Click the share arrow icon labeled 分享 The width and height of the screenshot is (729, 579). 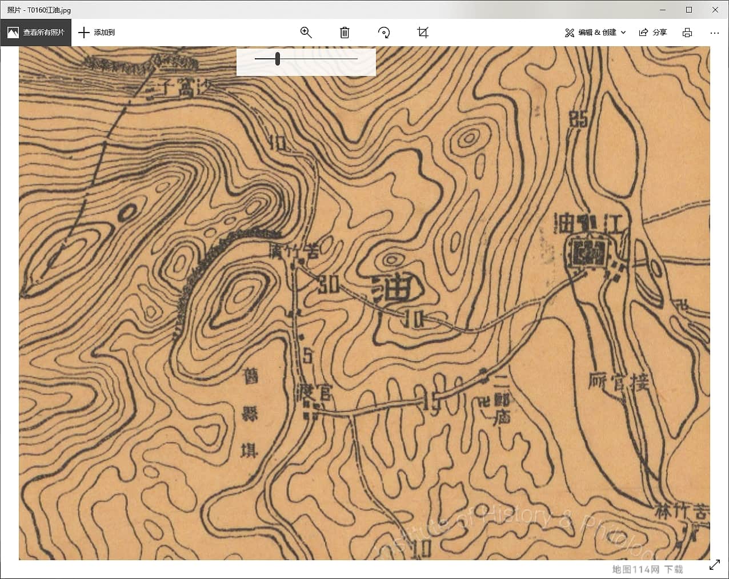(x=644, y=33)
